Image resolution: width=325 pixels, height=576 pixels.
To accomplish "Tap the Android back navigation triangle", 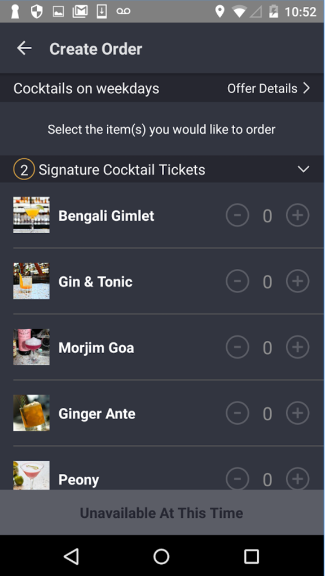I will point(71,556).
